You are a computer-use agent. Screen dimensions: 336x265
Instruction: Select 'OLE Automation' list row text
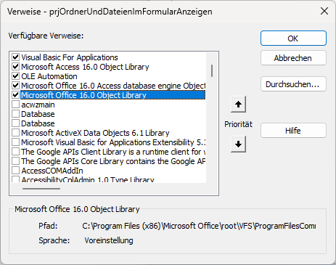pyautogui.click(x=49, y=76)
